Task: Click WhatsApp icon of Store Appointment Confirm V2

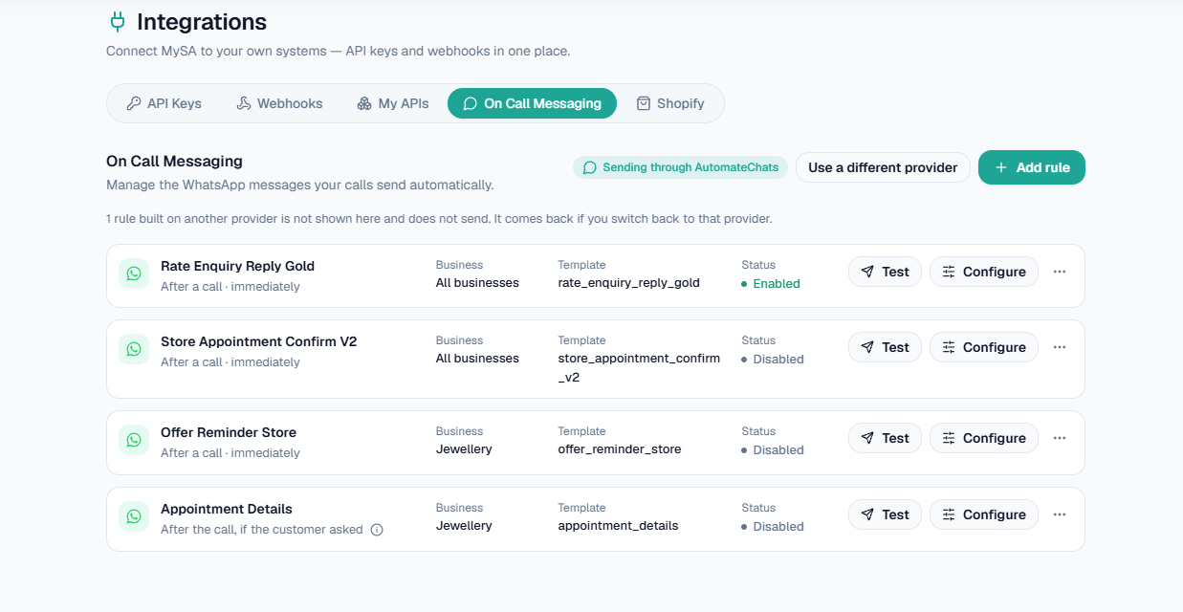Action: 134,349
